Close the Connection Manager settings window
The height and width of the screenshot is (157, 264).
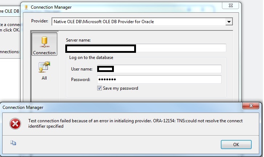(x=231, y=5)
